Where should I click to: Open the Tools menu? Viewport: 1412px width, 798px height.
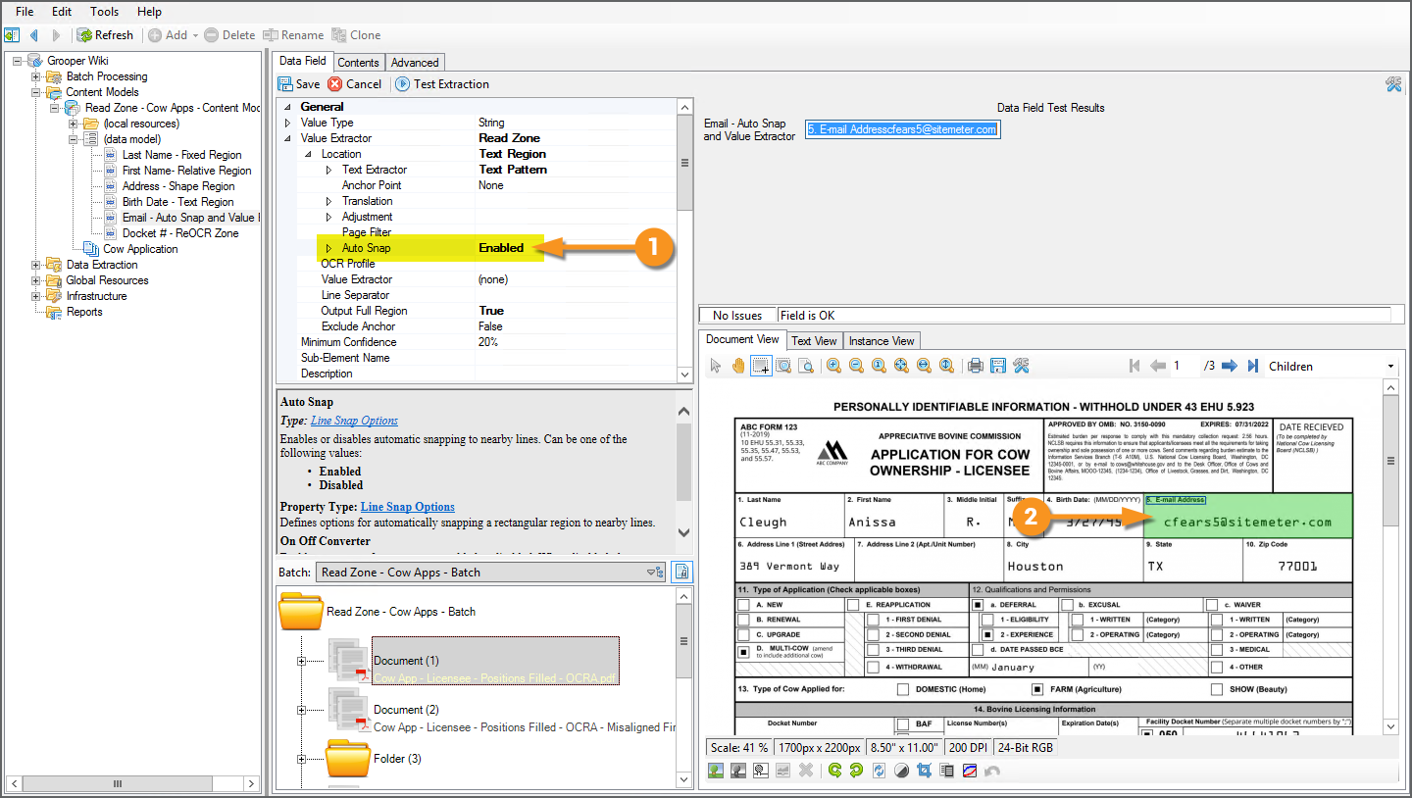click(x=104, y=12)
